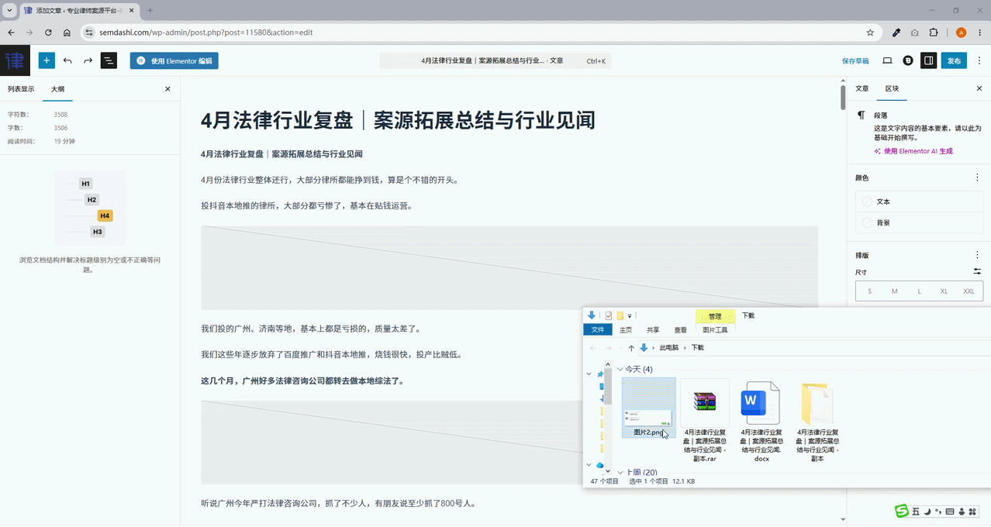The width and height of the screenshot is (991, 527).
Task: Click 保存草稿 to save draft
Action: (x=855, y=60)
